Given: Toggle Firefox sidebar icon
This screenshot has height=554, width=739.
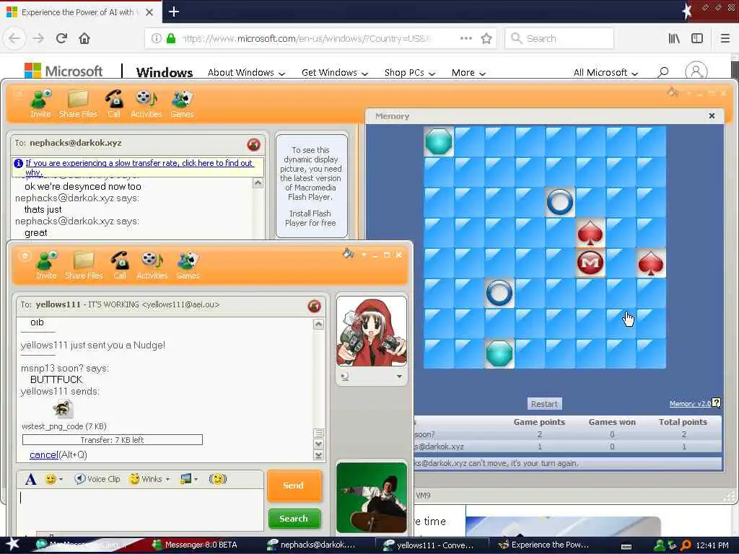Looking at the screenshot, I should 697,38.
